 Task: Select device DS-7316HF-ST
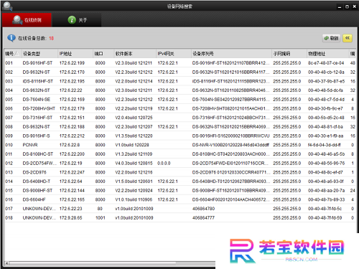37,118
